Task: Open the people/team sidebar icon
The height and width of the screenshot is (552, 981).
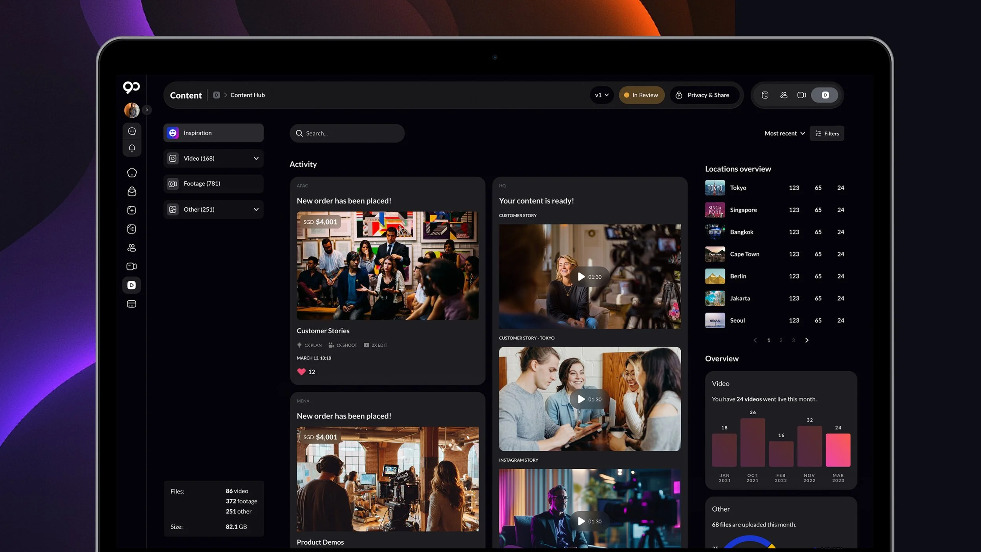Action: pos(132,248)
